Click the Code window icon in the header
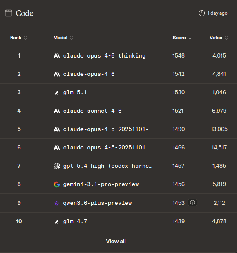 click(9, 13)
